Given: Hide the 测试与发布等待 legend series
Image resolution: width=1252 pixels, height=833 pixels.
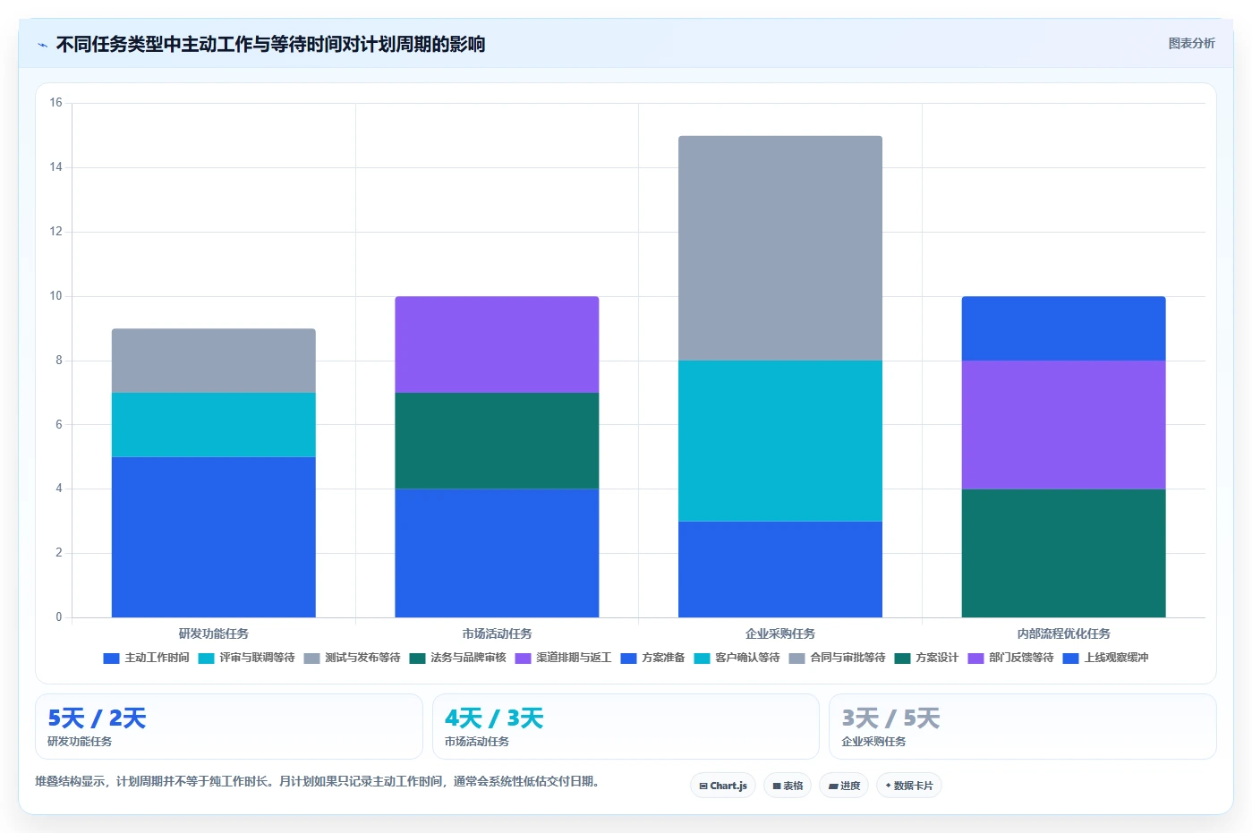Looking at the screenshot, I should pos(353,658).
